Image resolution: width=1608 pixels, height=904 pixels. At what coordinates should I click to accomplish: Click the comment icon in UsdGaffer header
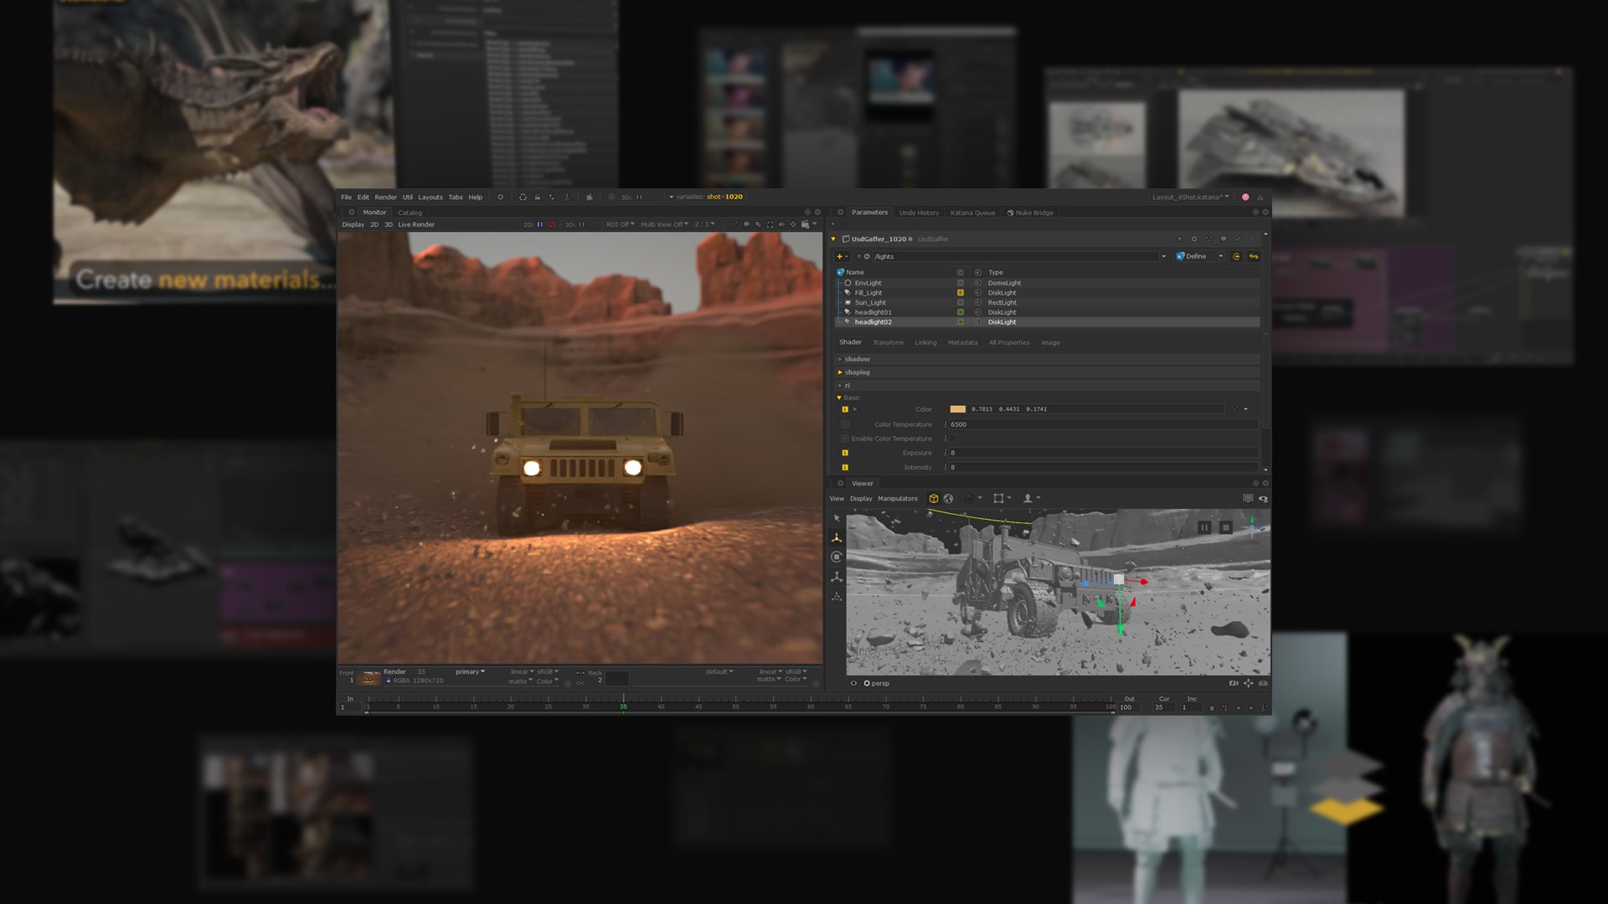1223,239
